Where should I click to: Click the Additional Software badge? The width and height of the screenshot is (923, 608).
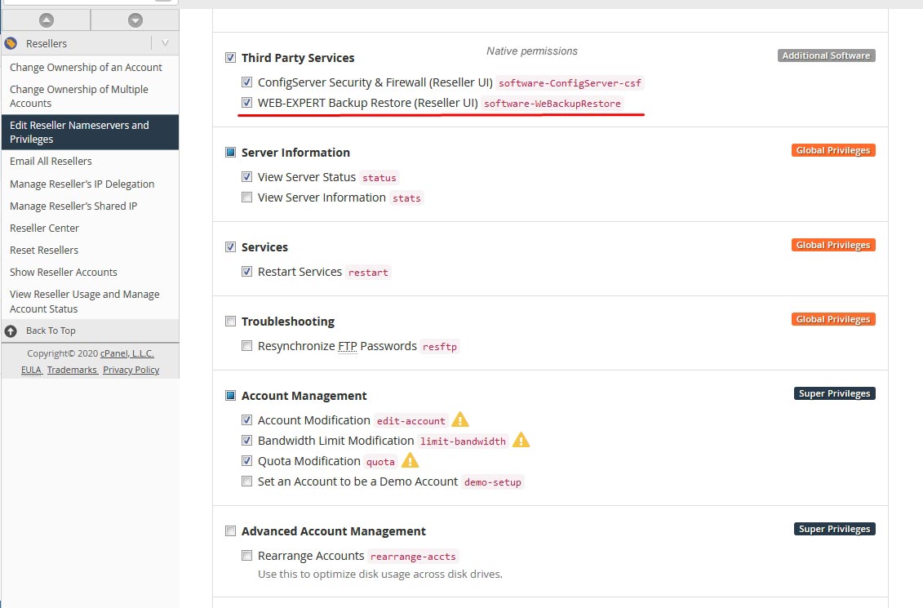click(827, 55)
